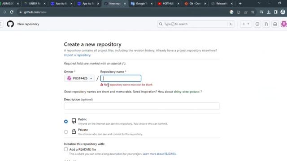Image resolution: width=287 pixels, height=161 pixels.
Task: Open the user avatar menu in header
Action: tap(284, 24)
